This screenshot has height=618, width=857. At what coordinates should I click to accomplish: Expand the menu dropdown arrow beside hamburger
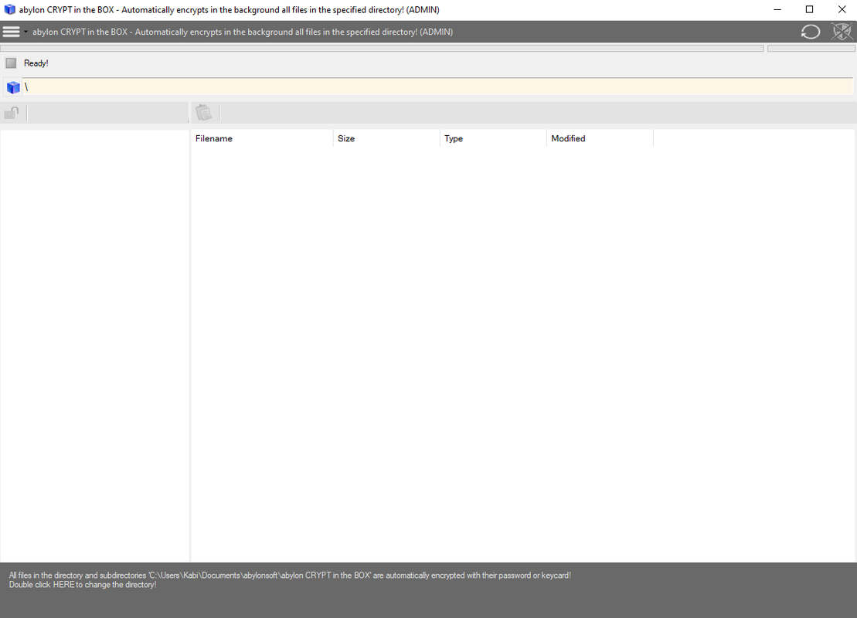click(26, 32)
